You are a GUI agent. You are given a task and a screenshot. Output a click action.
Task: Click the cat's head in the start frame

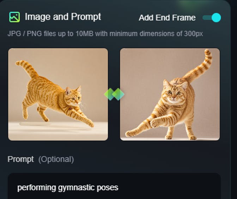(73, 95)
